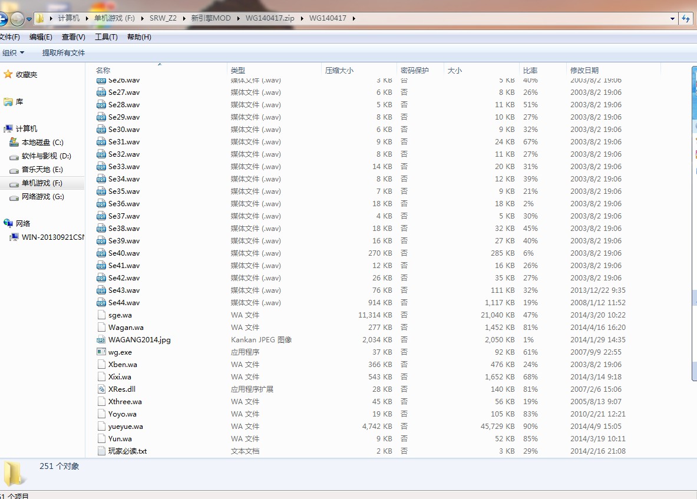Click 提取所有文件 button
697x499 pixels.
tap(64, 53)
